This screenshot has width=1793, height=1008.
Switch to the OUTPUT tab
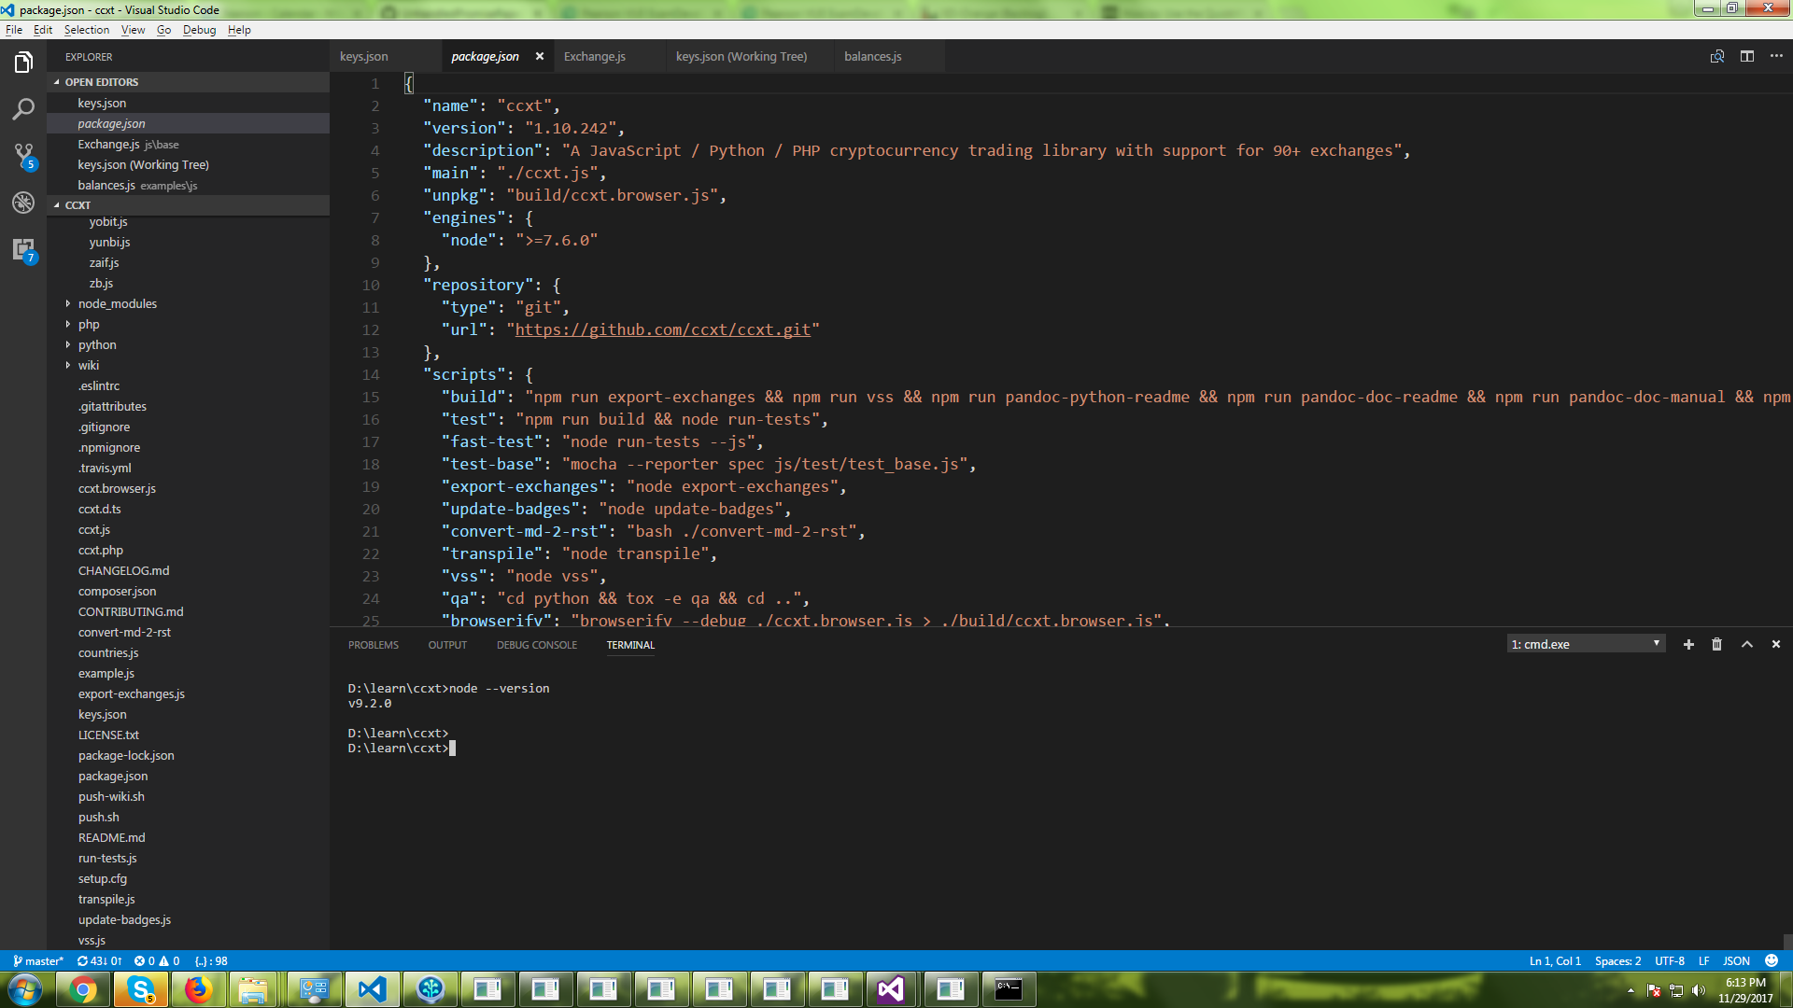click(x=447, y=644)
